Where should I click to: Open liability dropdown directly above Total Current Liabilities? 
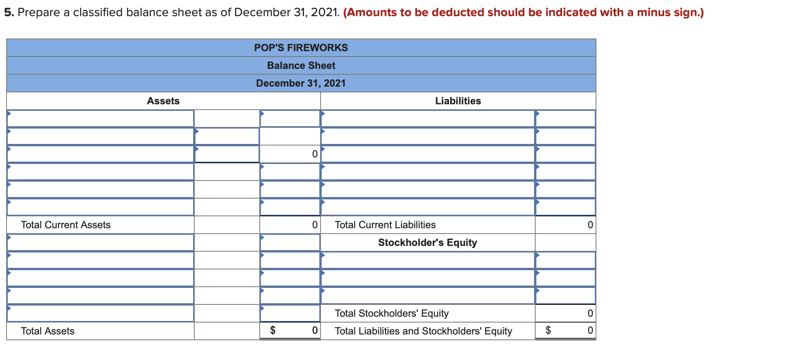(428, 207)
